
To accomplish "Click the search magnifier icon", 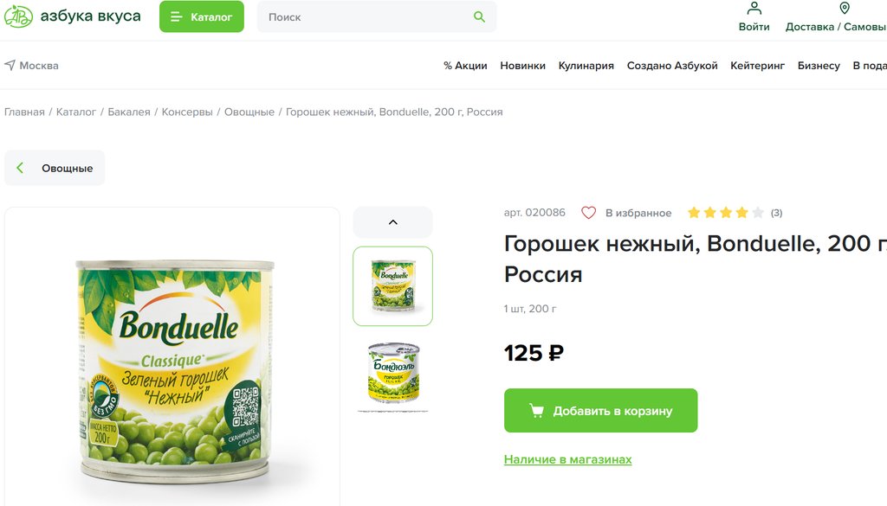I will pyautogui.click(x=479, y=17).
